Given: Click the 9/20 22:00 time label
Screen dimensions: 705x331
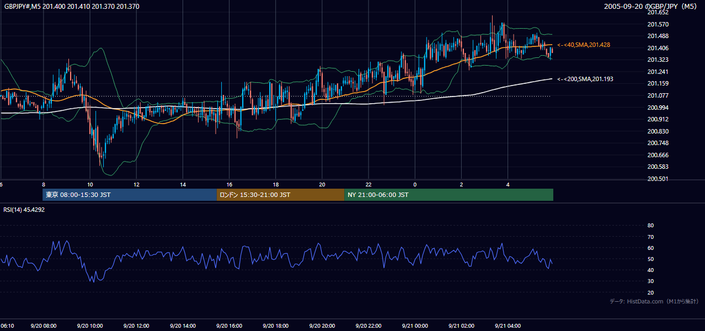Looking at the screenshot, I should 369,326.
